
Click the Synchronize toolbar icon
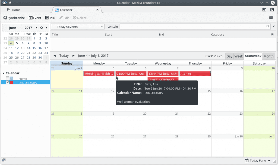5,18
